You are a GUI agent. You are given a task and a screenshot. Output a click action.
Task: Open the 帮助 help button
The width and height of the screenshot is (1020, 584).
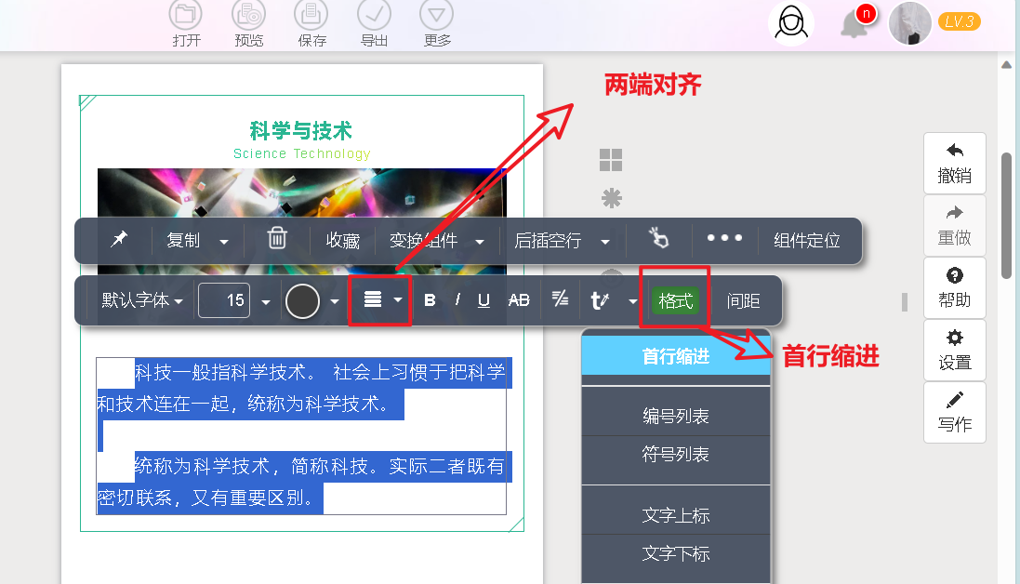(954, 288)
